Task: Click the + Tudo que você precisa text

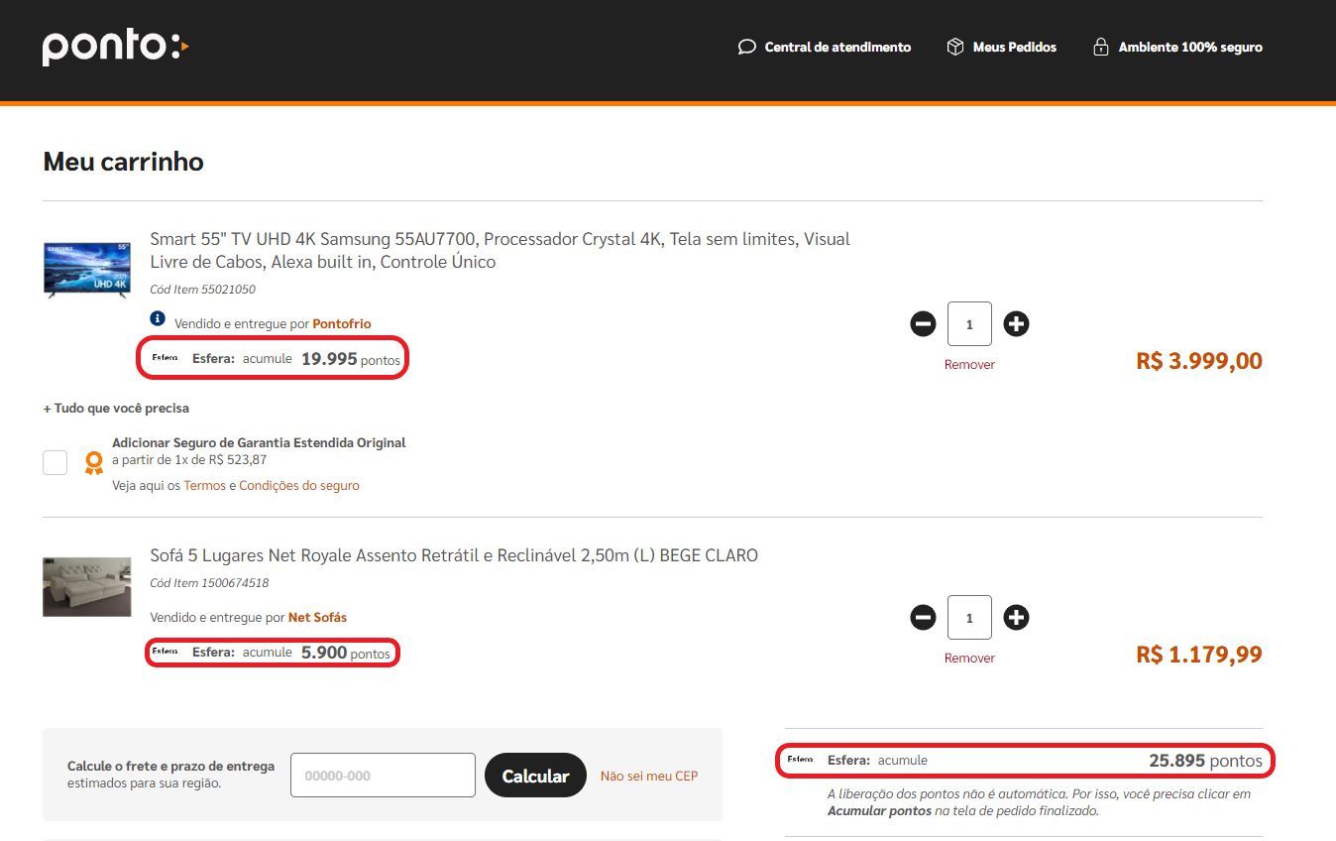Action: pyautogui.click(x=116, y=409)
